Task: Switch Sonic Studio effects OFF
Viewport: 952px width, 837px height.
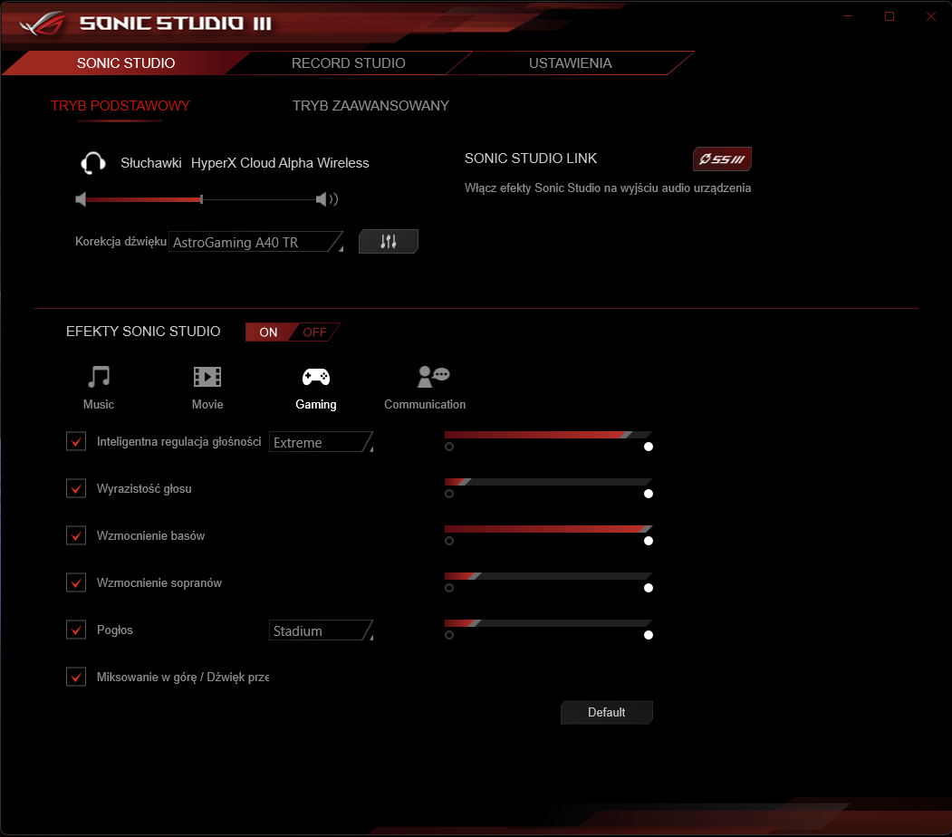Action: pos(314,332)
